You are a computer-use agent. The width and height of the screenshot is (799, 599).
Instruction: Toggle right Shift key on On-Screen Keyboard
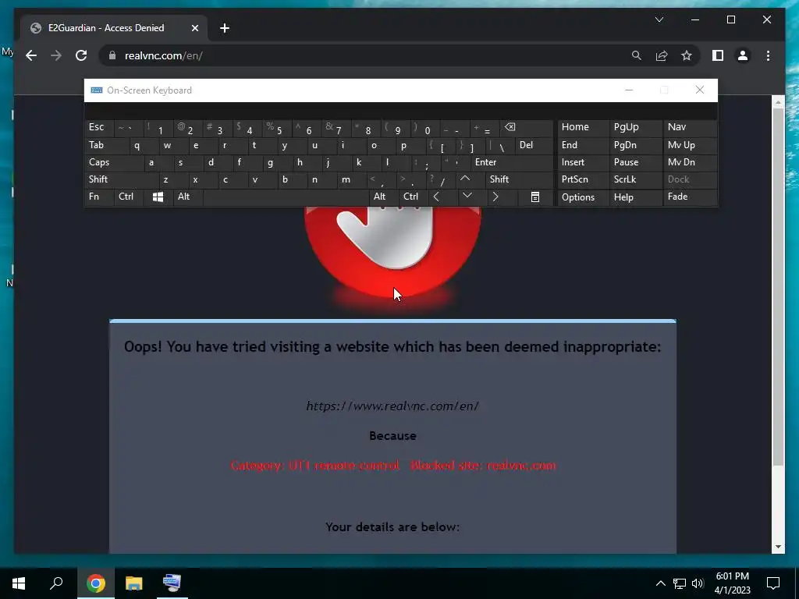pyautogui.click(x=519, y=179)
